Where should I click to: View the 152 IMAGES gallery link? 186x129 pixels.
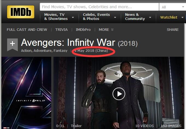click(x=171, y=126)
